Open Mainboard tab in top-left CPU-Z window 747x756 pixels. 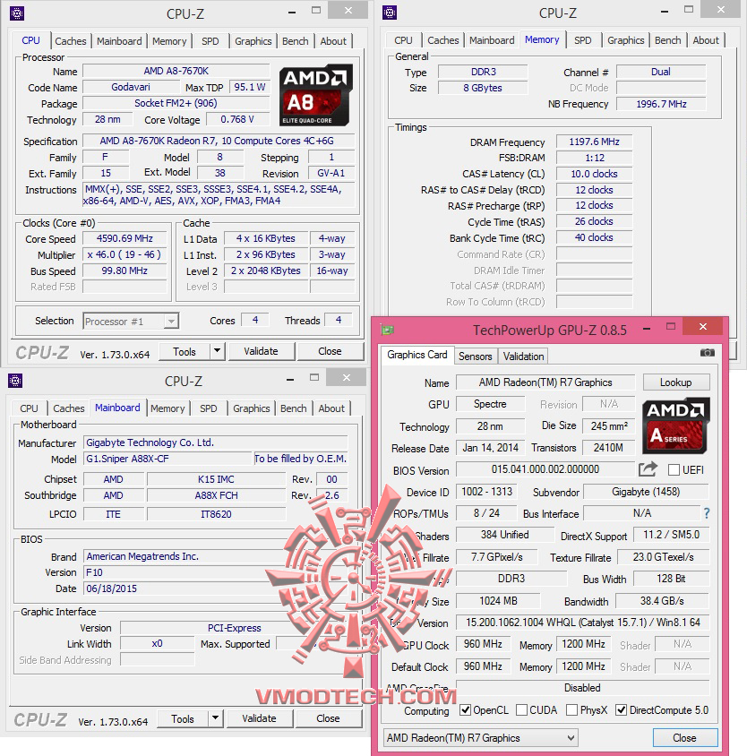point(119,41)
